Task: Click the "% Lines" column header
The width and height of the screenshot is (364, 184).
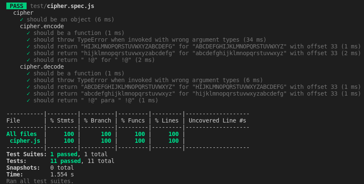Action: [167, 120]
